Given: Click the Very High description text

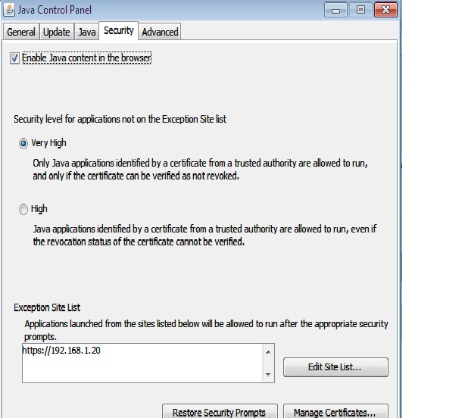Looking at the screenshot, I should 200,170.
